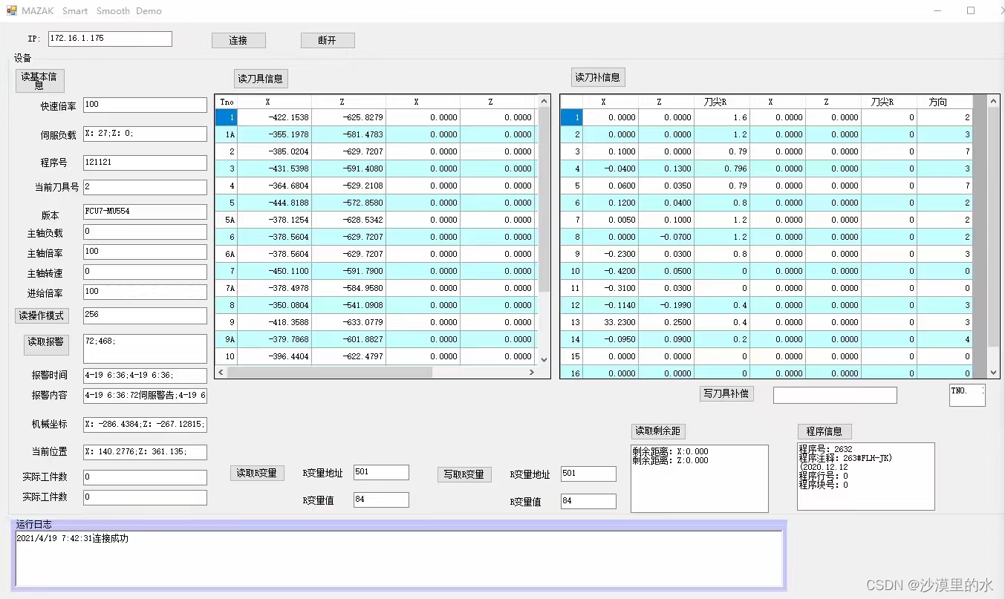This screenshot has height=599, width=1005.
Task: Click the 伺服负载 field
Action: 145,134
